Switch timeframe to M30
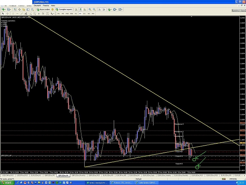246x185 pixels. click(x=71, y=13)
